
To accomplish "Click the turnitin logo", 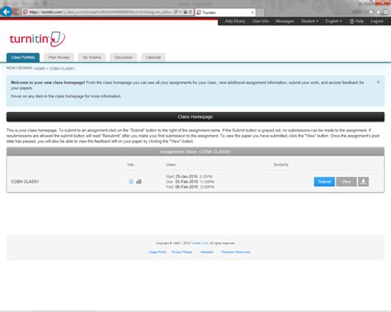I will tap(37, 39).
